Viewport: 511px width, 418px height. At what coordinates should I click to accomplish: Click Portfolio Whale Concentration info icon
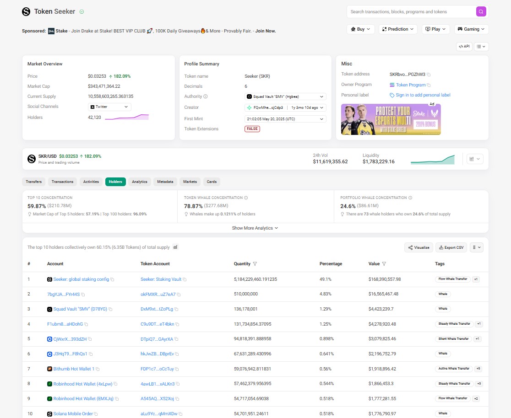[x=410, y=198]
